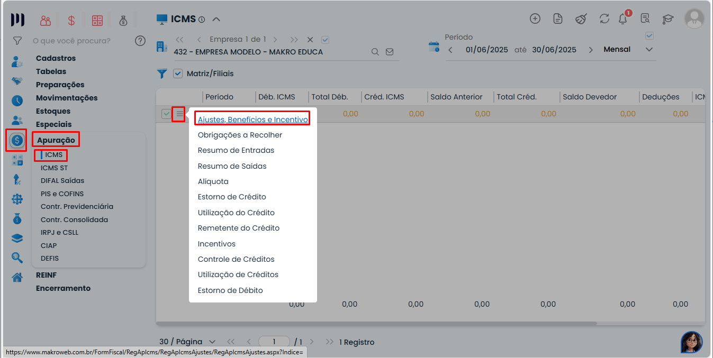The height and width of the screenshot is (358, 713).
Task: Expand the Mensal period dropdown
Action: pyautogui.click(x=648, y=49)
